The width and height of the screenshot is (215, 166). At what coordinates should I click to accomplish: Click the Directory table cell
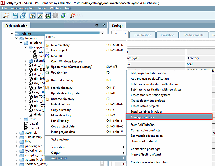point(200,58)
